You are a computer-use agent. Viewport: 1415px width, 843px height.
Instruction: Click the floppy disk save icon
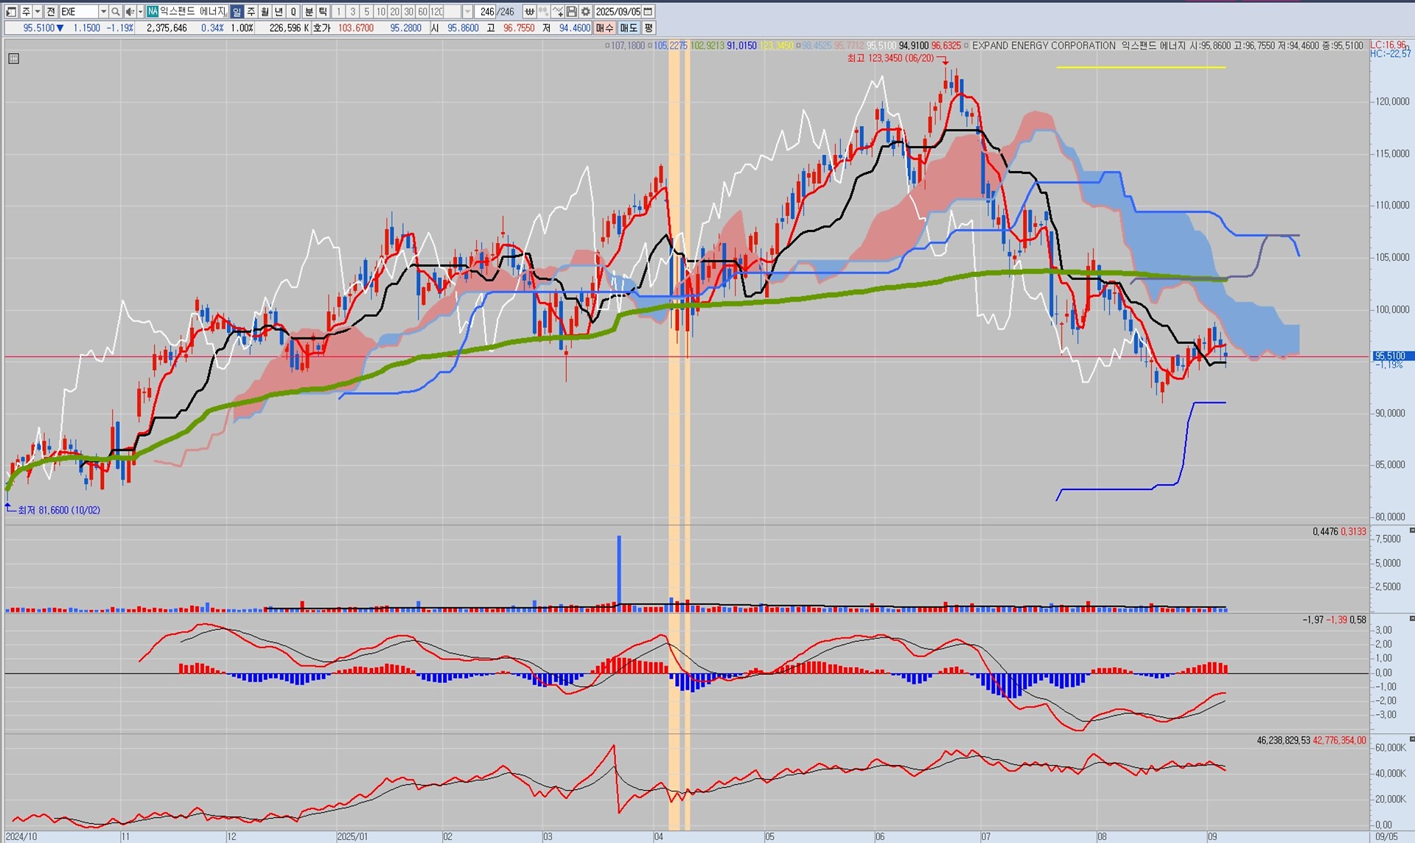coord(571,12)
